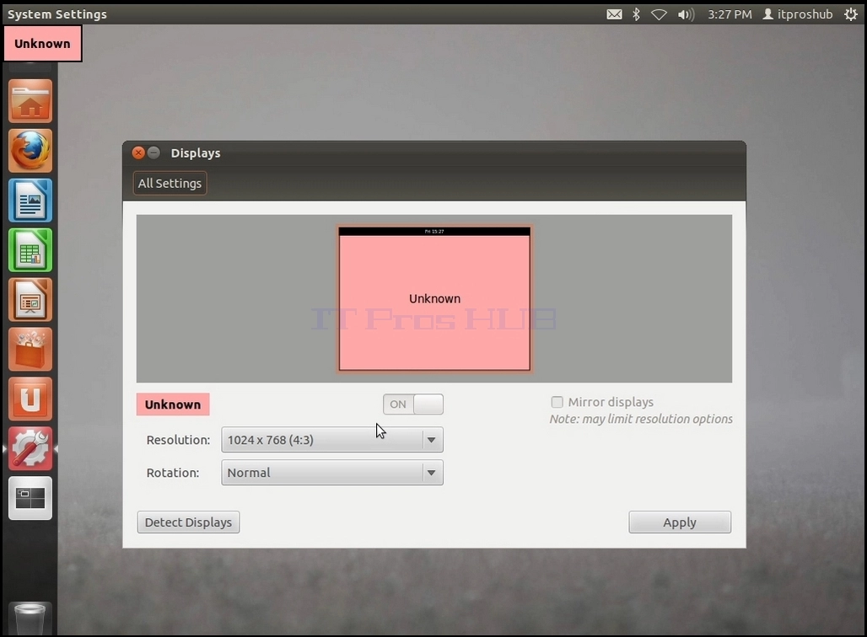Open Workspace Switcher in launcher
The width and height of the screenshot is (867, 637).
(30, 498)
